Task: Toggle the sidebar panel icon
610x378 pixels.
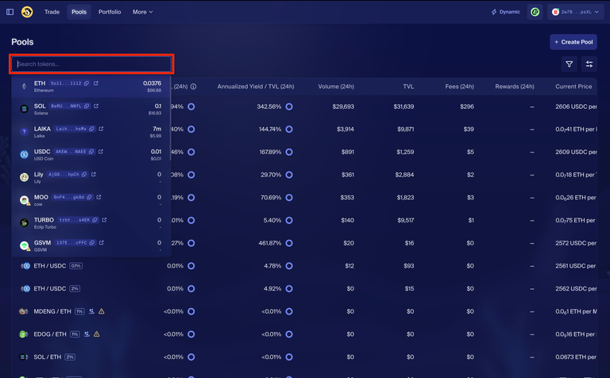Action: pos(10,12)
